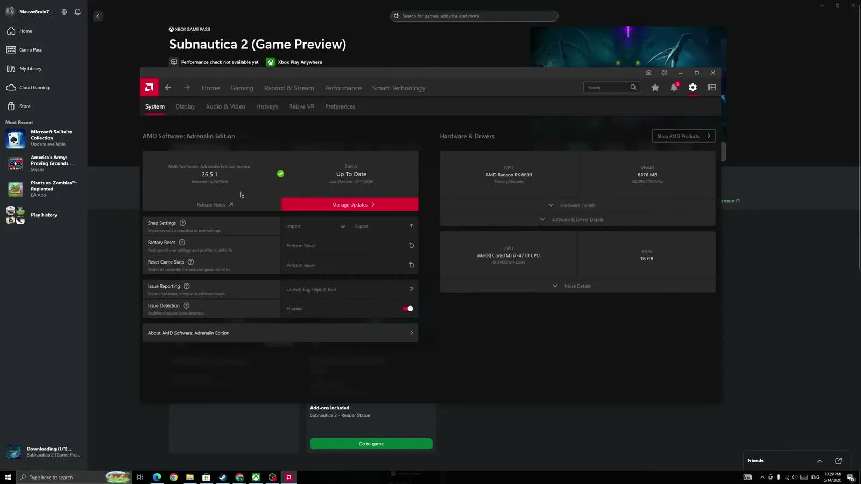Click the green Go to game button
This screenshot has width=861, height=484.
pyautogui.click(x=371, y=444)
